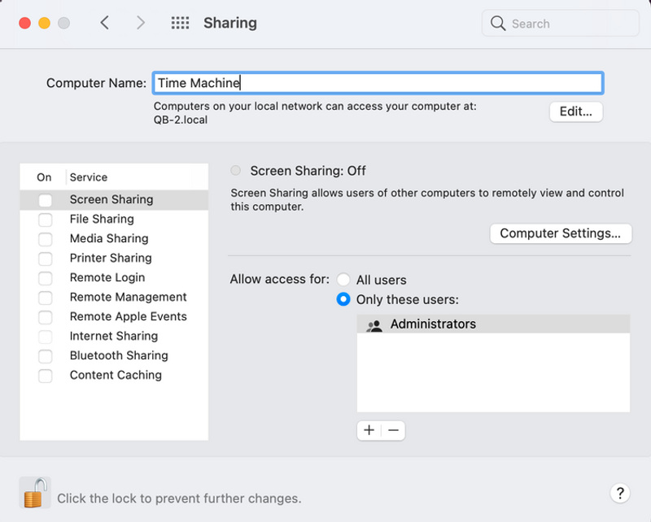Click the lock icon to prevent changes
The image size is (651, 522).
(34, 493)
